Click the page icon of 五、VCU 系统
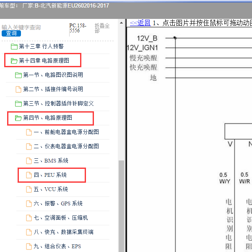Image resolution: width=252 pixels, height=252 pixels. click(x=29, y=189)
